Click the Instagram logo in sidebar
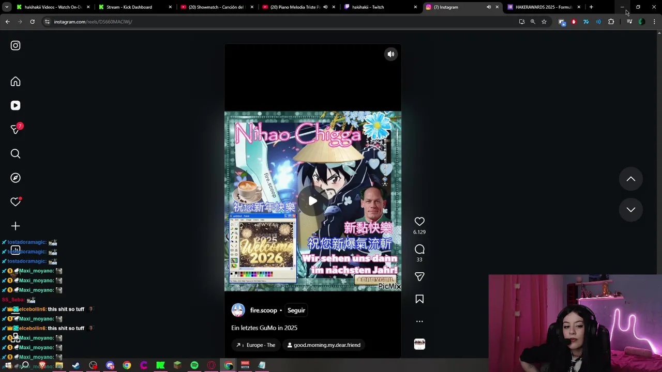 pyautogui.click(x=16, y=45)
